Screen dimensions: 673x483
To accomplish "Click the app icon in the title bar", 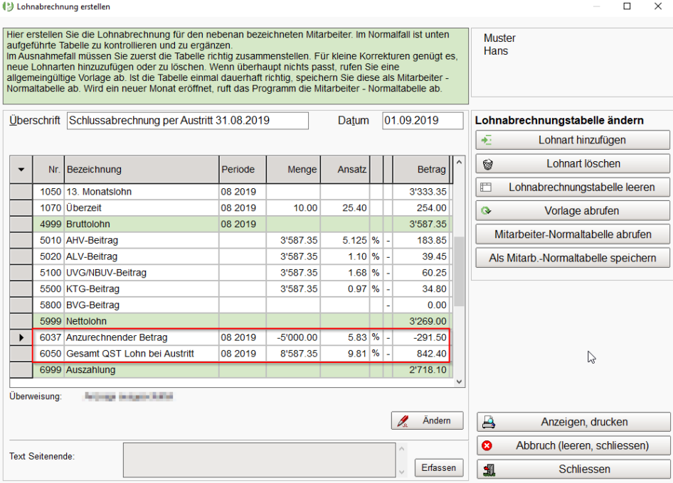I will click(x=8, y=6).
